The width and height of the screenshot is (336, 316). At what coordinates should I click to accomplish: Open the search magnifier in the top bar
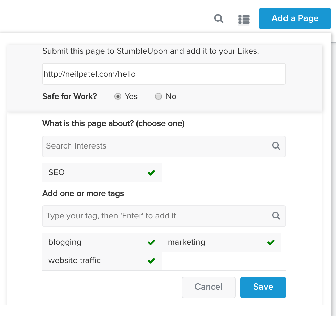point(218,19)
